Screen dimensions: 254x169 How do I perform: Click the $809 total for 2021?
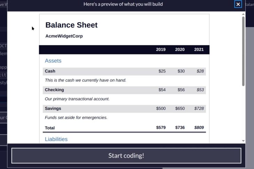click(199, 128)
